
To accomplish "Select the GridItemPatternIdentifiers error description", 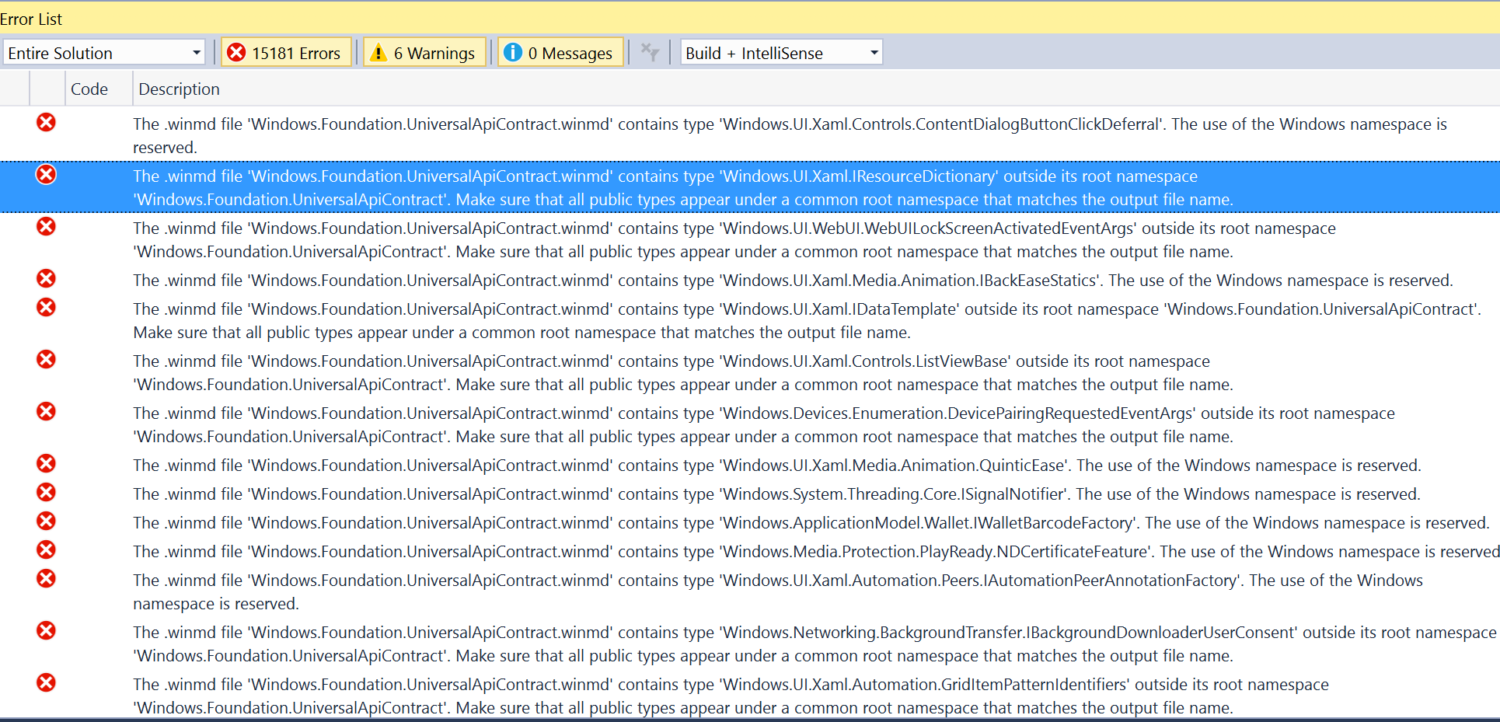I will coord(731,696).
